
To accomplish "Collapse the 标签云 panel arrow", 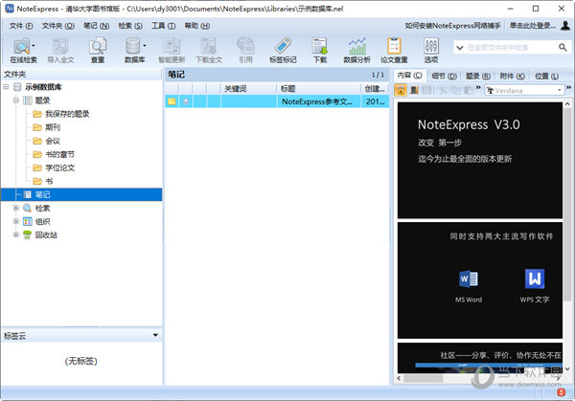I will coord(154,335).
